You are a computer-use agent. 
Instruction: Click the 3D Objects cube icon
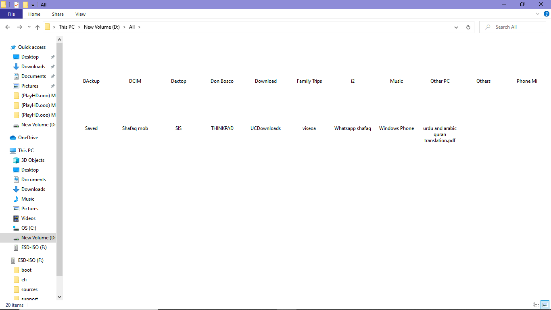[16, 160]
